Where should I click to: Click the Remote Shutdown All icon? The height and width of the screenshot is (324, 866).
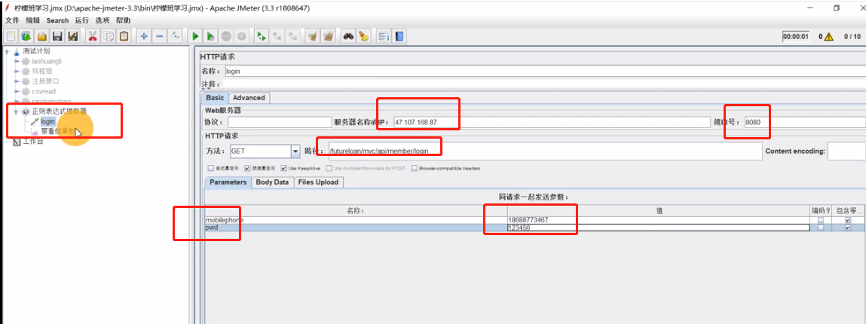coord(292,36)
